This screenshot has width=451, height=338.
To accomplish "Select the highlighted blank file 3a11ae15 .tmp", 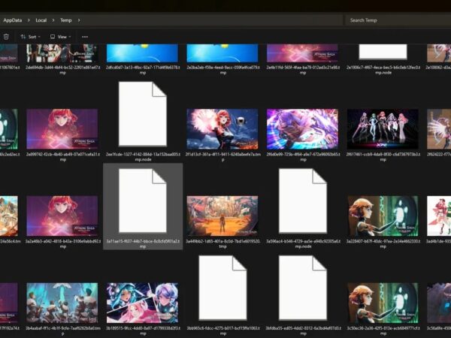I will [x=142, y=203].
